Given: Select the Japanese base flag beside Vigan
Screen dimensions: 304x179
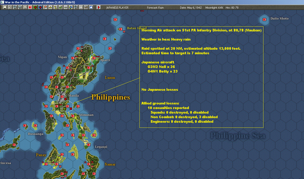Looking at the screenshot, I should [x=73, y=58].
